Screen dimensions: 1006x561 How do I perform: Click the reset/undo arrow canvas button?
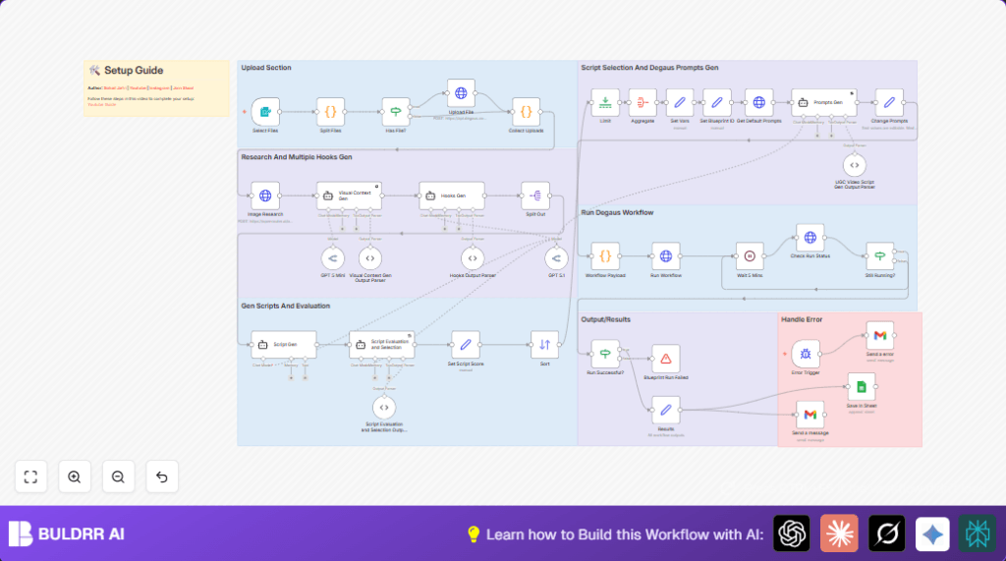coord(162,477)
